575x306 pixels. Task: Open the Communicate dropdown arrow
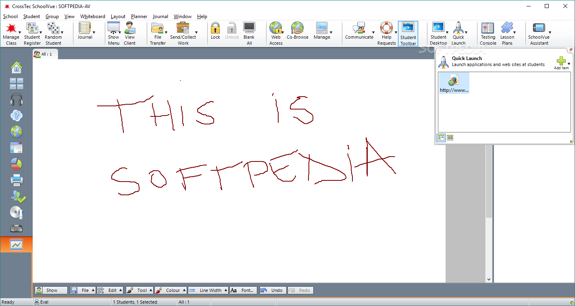[x=373, y=32]
